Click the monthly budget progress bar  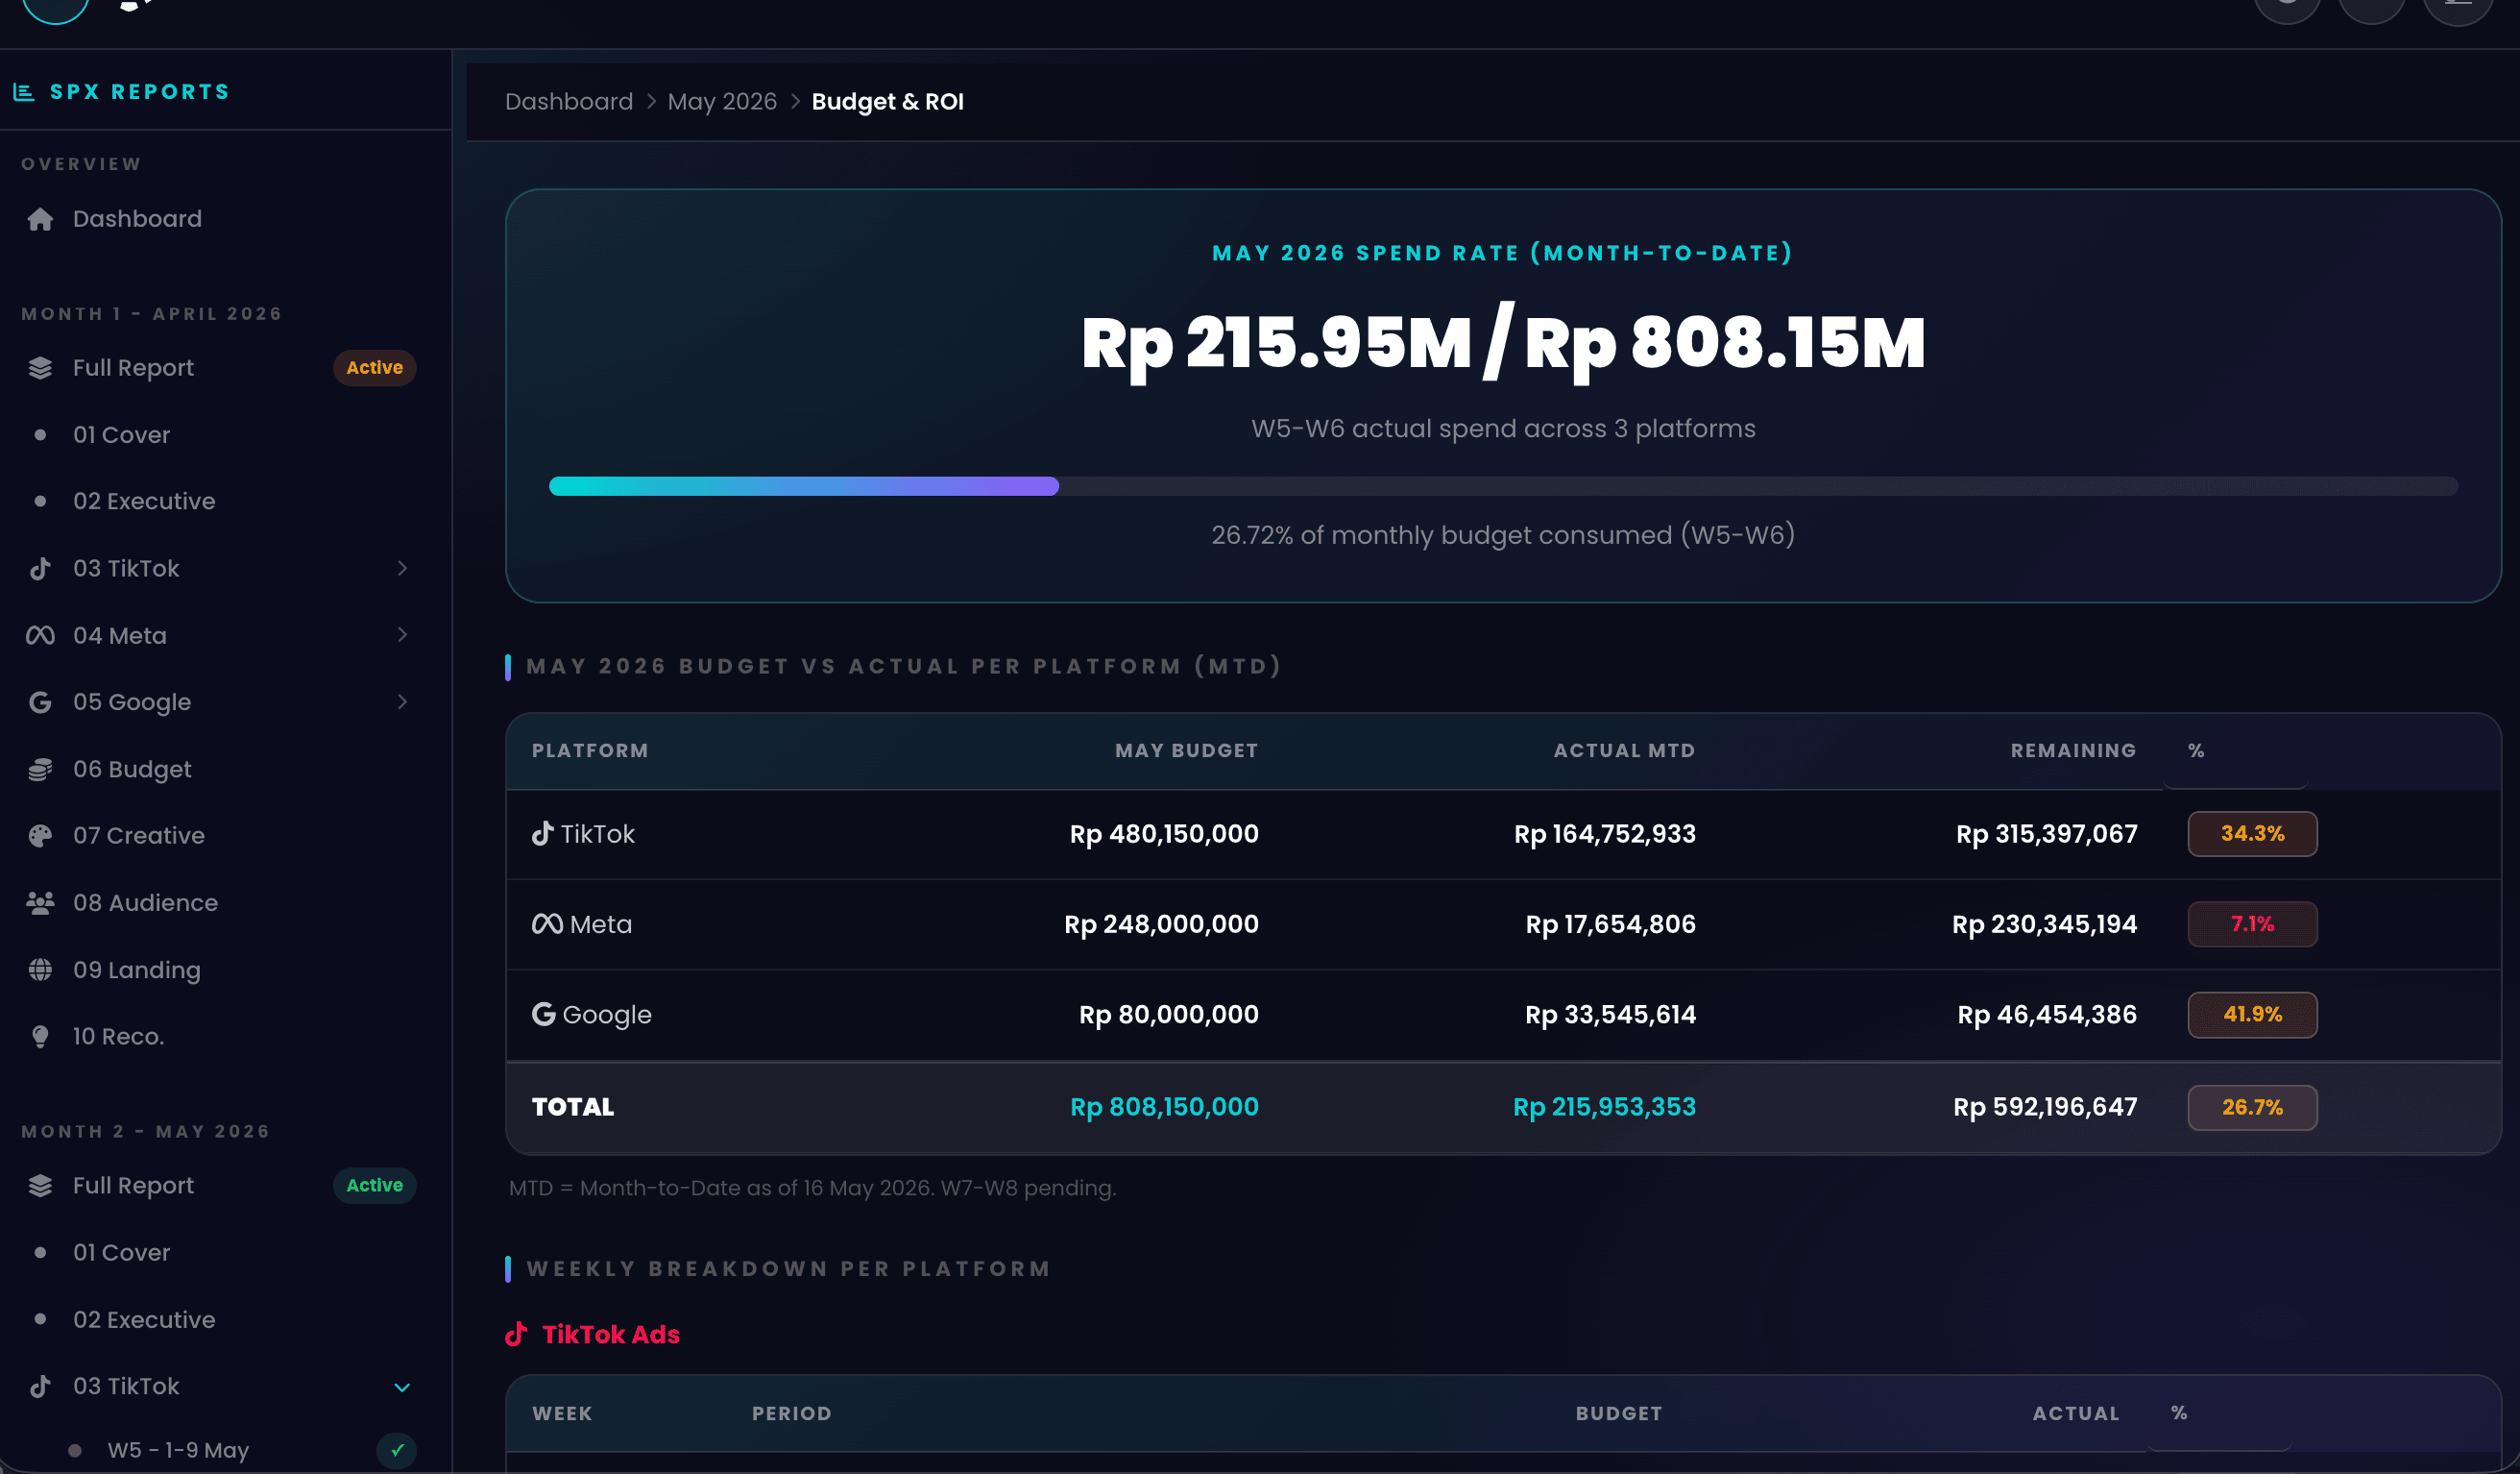click(x=1503, y=486)
